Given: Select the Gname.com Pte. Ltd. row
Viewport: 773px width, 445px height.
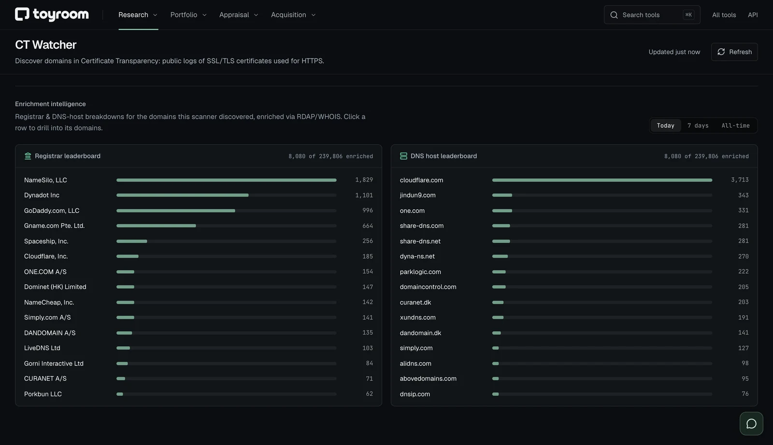Looking at the screenshot, I should pos(199,226).
